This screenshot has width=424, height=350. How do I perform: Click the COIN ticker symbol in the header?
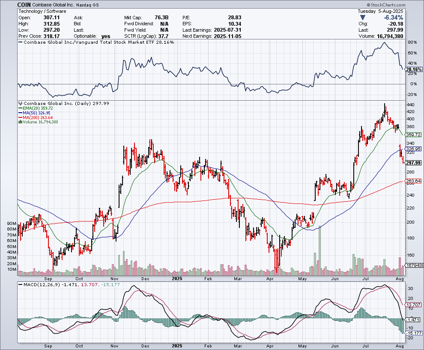[24, 5]
